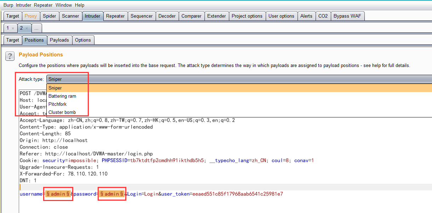Close Intruder attack tab 2
Viewport: 432px width, 213px height.
pyautogui.click(x=27, y=28)
